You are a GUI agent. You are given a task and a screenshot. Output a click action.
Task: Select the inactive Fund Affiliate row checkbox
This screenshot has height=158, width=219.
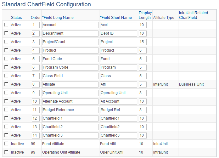click(x=6, y=144)
